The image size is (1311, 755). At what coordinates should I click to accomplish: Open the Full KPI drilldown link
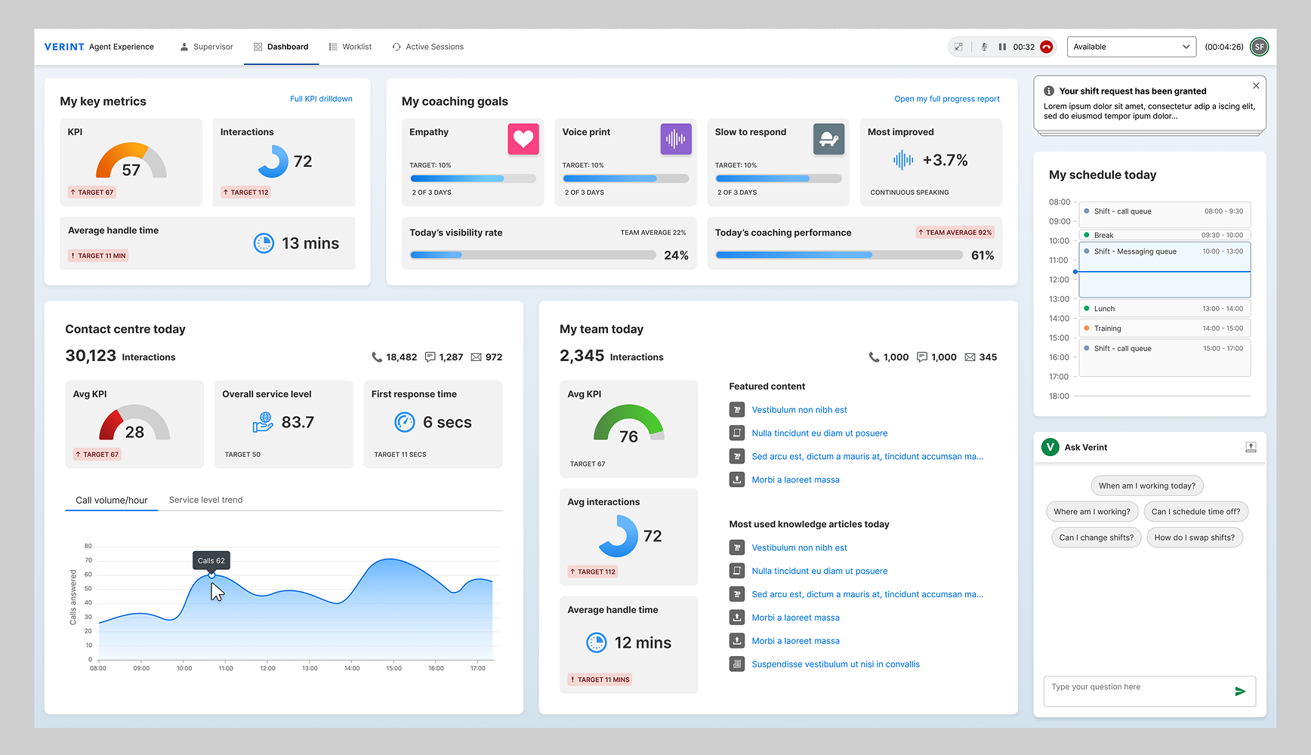click(321, 99)
